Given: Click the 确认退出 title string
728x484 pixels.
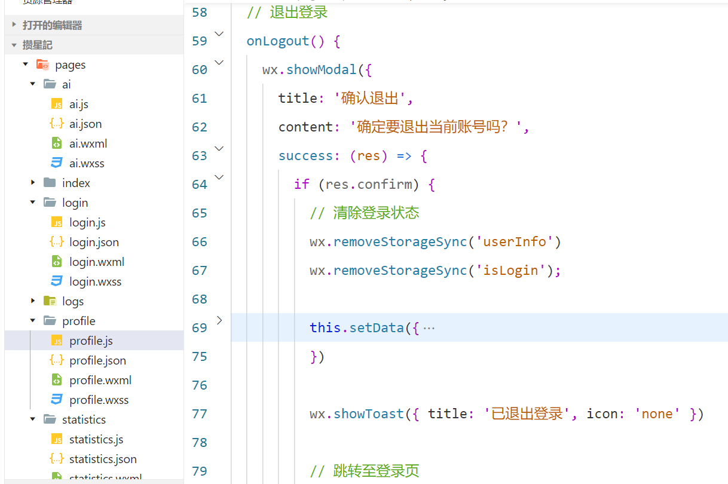Looking at the screenshot, I should (x=369, y=98).
